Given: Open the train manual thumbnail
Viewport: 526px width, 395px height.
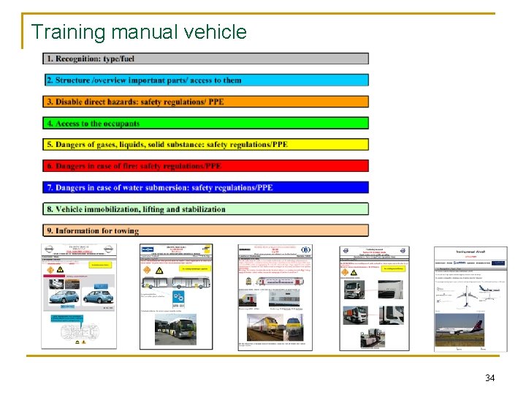Looking at the screenshot, I should click(x=275, y=298).
